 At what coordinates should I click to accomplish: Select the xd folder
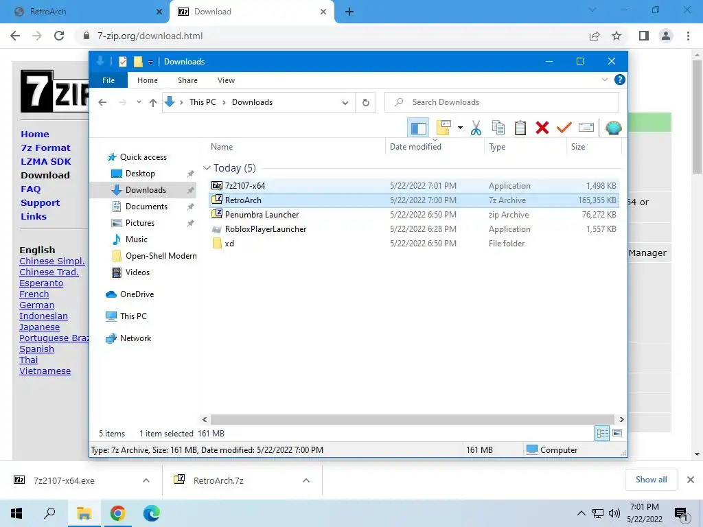[415, 244]
